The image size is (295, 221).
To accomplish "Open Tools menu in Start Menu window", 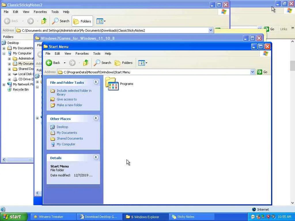I will coord(97,54).
